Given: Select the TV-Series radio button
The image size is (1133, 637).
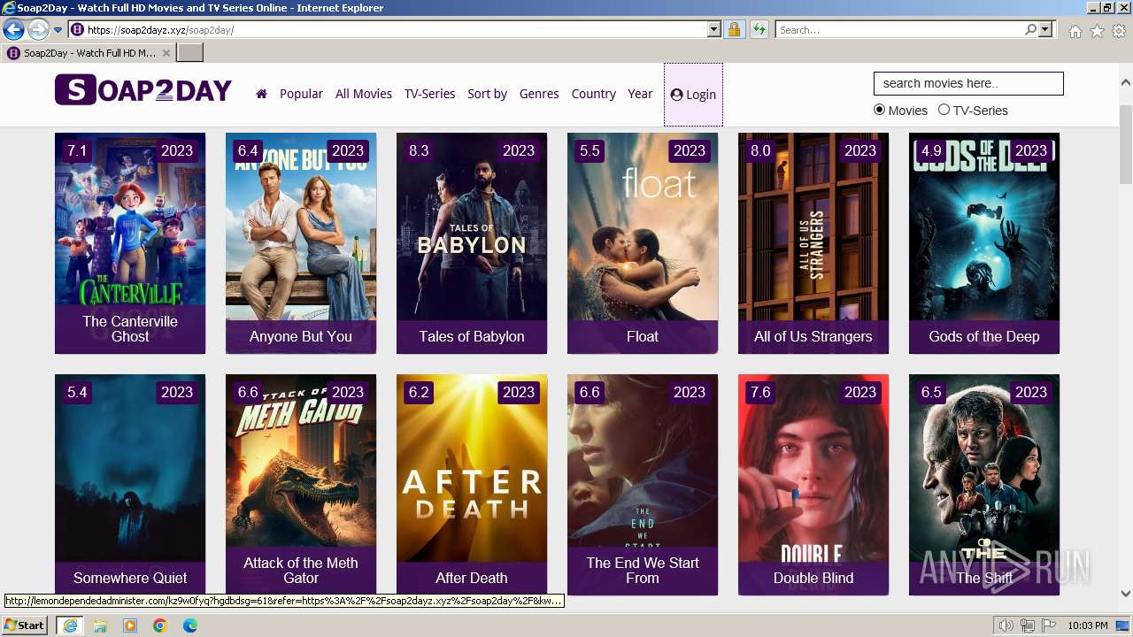Looking at the screenshot, I should [944, 110].
